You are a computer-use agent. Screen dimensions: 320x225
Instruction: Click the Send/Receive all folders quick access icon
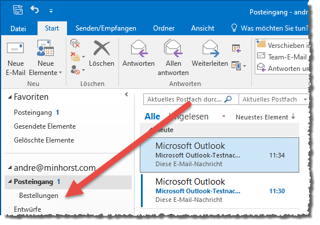click(x=18, y=10)
